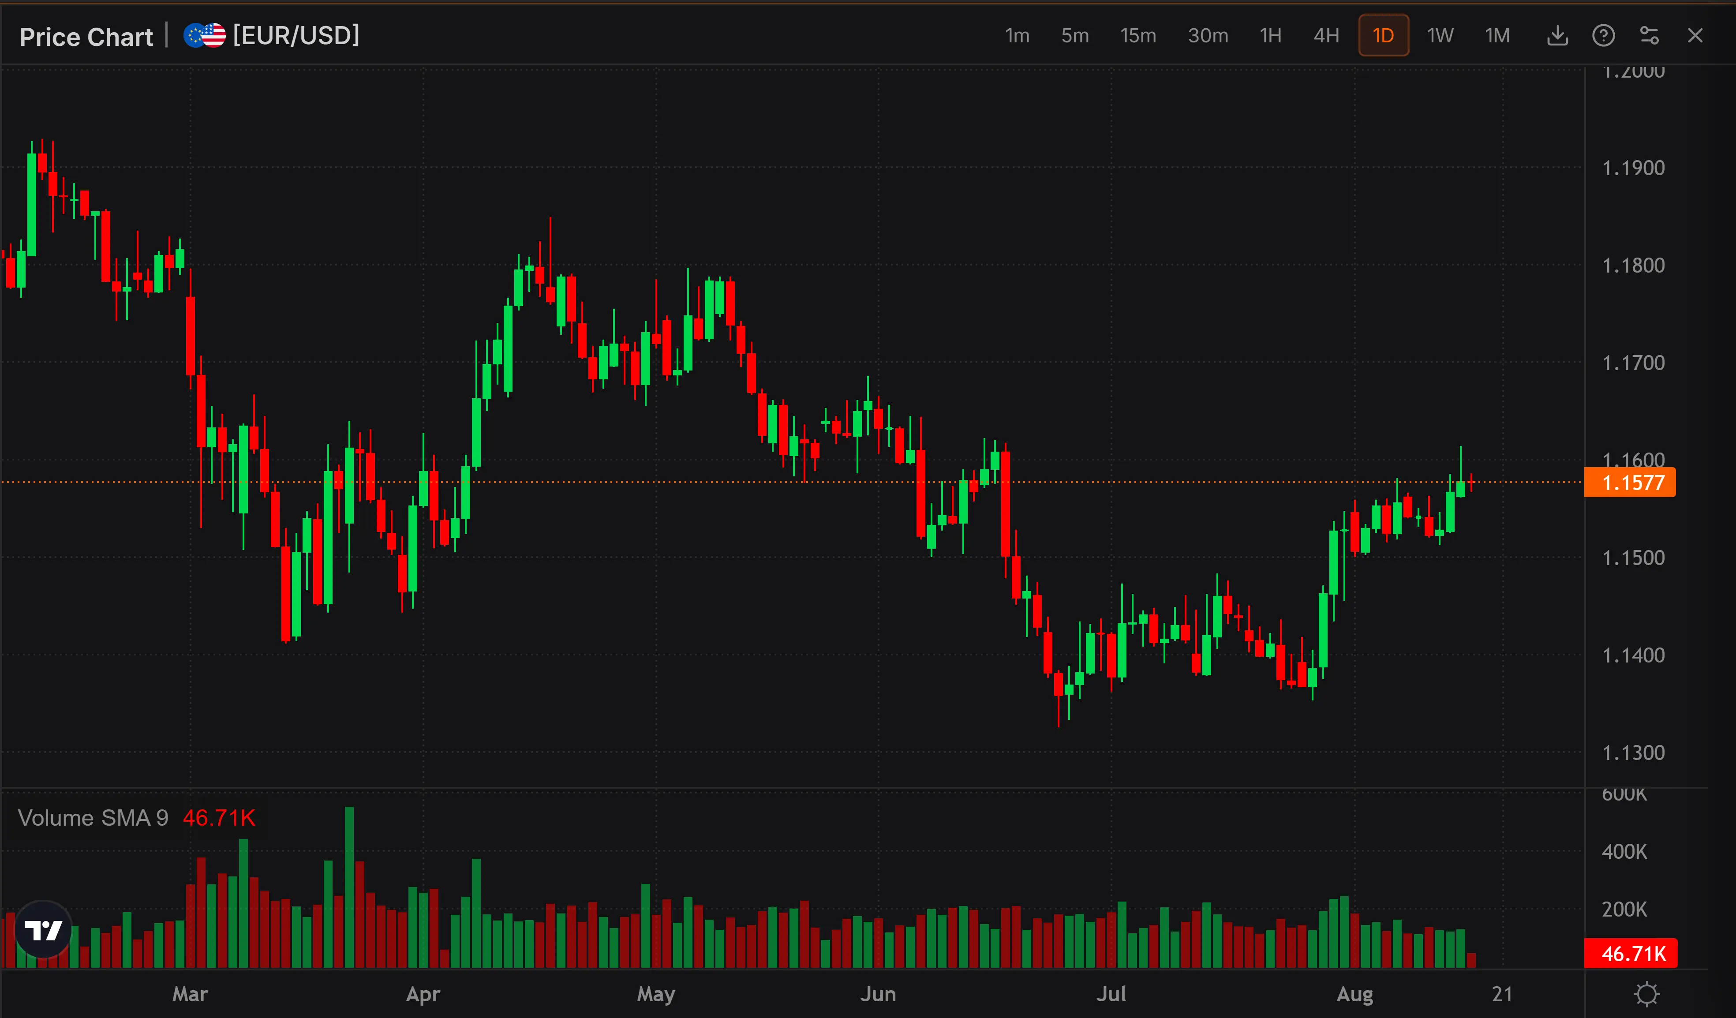Click the chart gear icon at bottom right
Screen dimensions: 1736x1018
[1647, 994]
